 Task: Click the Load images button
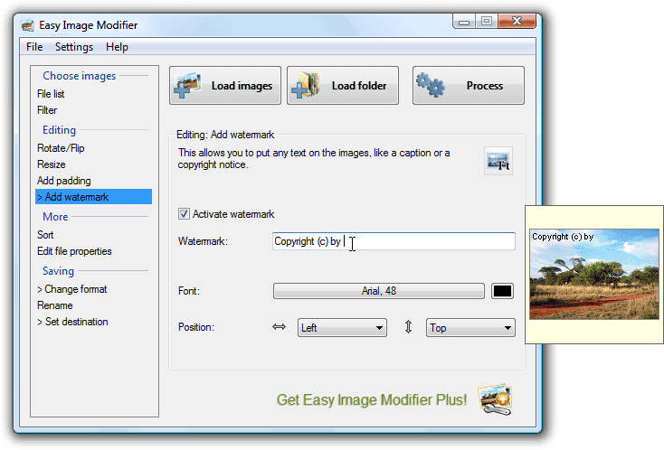(225, 86)
